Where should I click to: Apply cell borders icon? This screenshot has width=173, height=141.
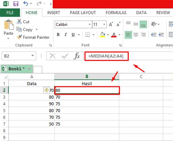(x=88, y=35)
